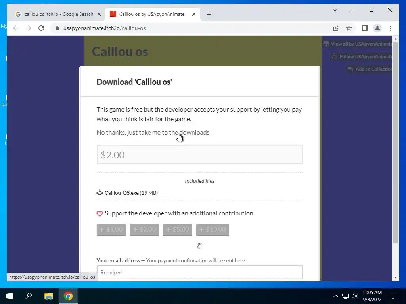
Task: Click the email address Required field
Action: pos(200,272)
